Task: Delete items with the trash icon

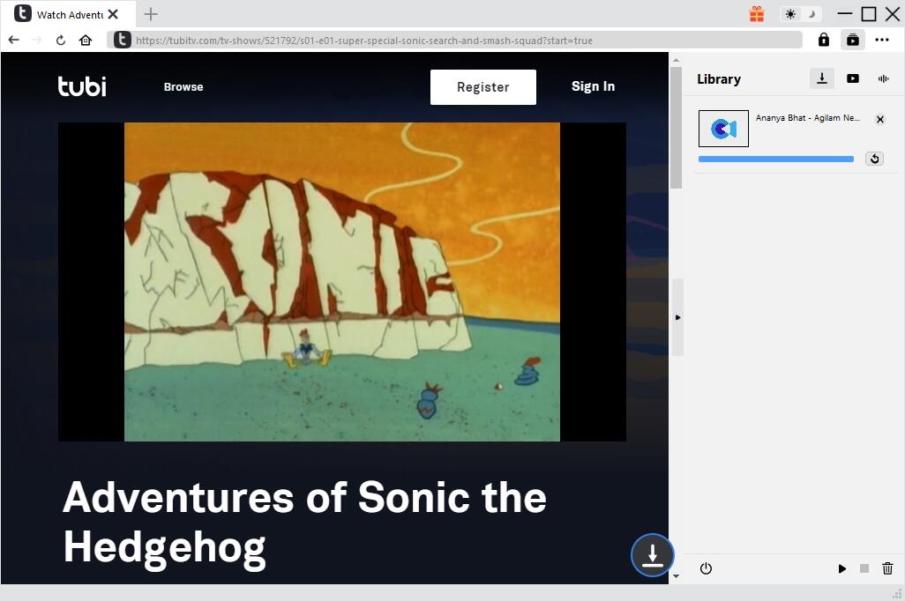Action: [x=887, y=568]
